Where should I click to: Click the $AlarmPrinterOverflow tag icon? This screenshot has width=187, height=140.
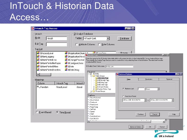pyautogui.click(x=38, y=70)
